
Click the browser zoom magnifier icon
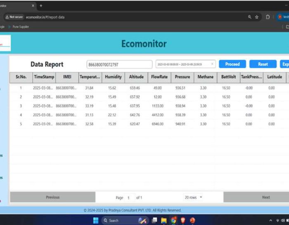point(250,17)
